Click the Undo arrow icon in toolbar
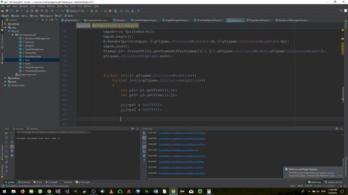 tap(17, 11)
